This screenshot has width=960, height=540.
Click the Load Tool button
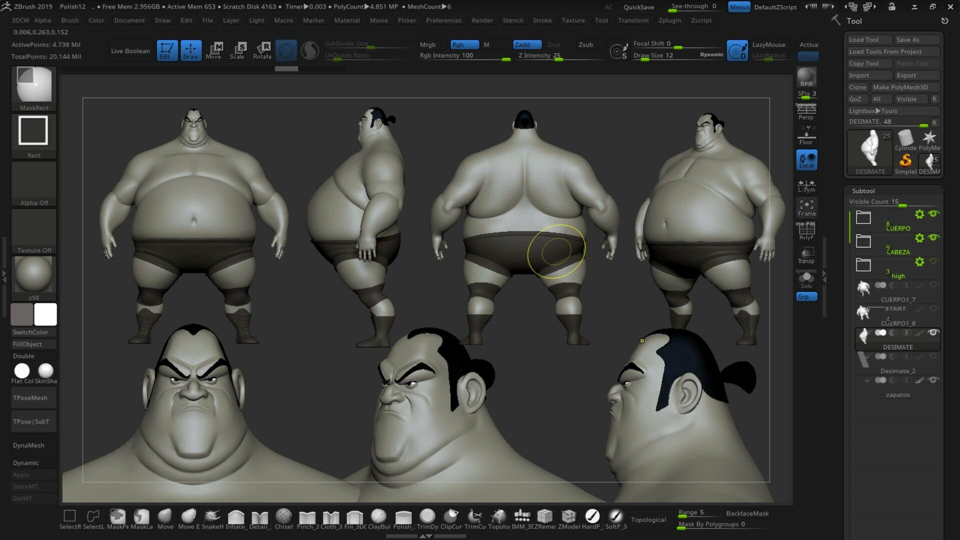pyautogui.click(x=869, y=39)
